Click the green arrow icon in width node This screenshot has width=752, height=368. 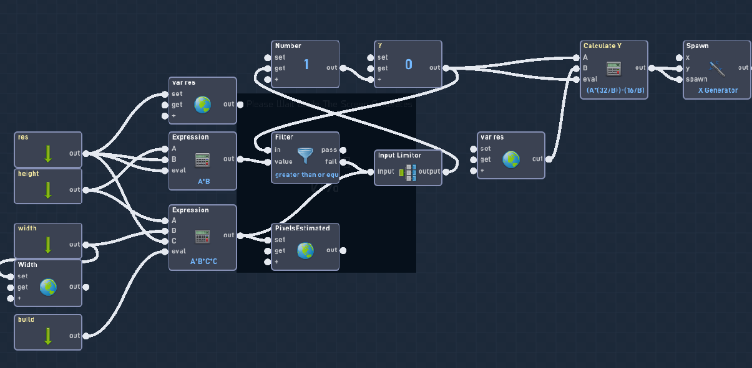(x=48, y=244)
